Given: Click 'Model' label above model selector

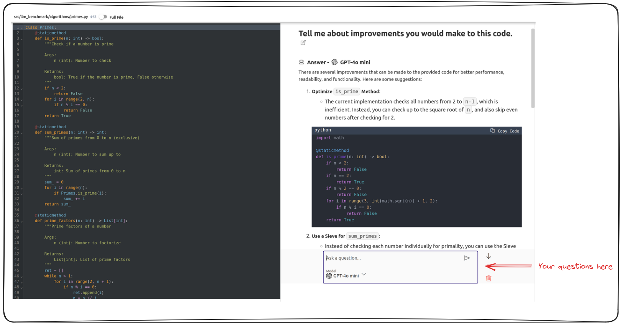Looking at the screenshot, I should point(331,271).
